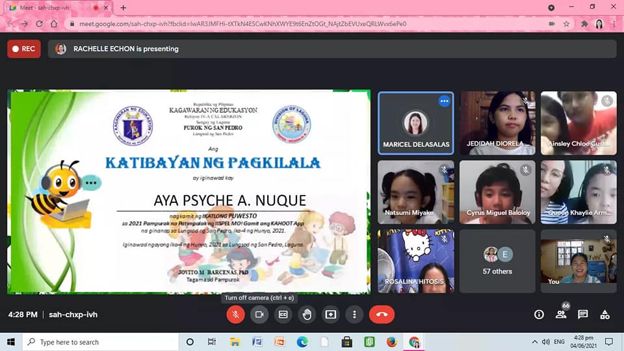Click the presented certificate slide
The image size is (624, 351).
pos(188,192)
